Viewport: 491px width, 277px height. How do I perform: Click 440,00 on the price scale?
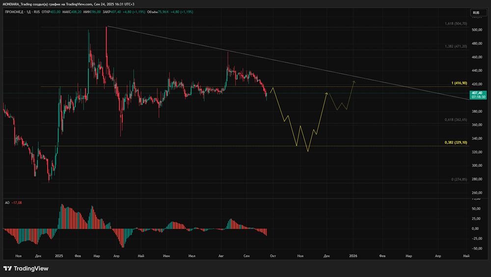point(477,70)
